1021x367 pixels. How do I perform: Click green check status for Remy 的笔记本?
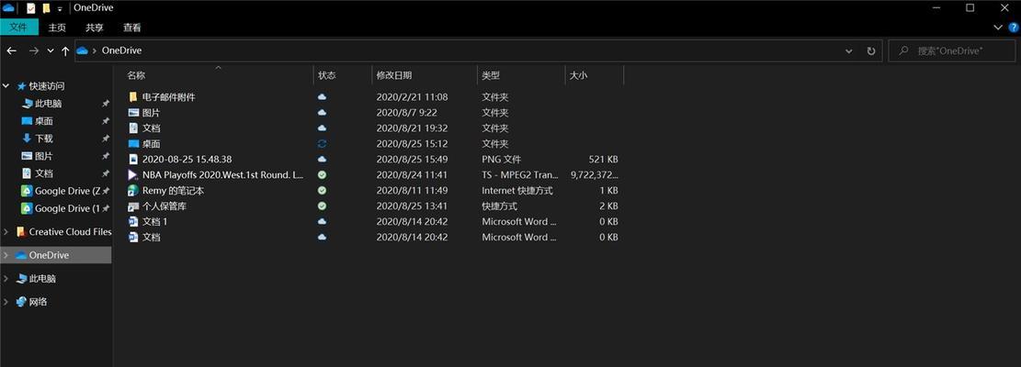pyautogui.click(x=322, y=190)
